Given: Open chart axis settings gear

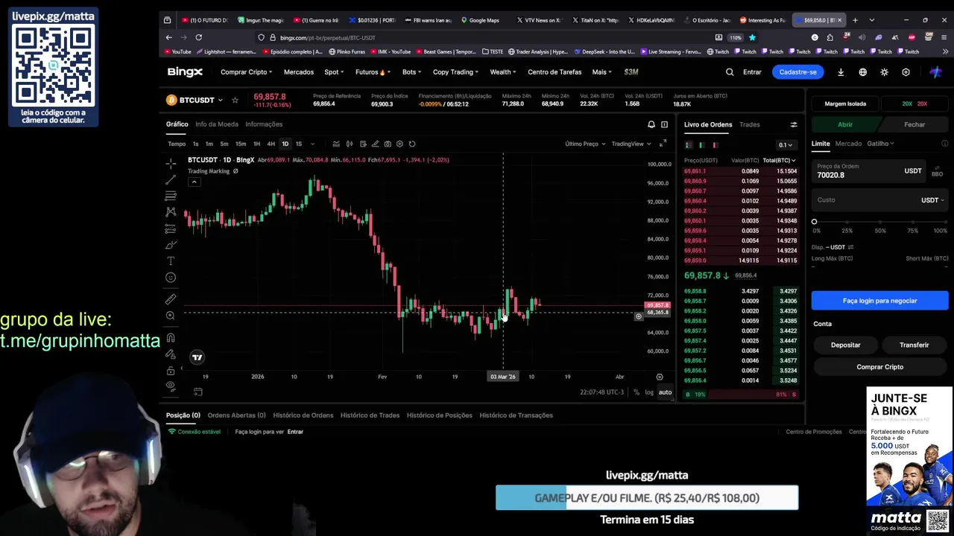Looking at the screenshot, I should click(659, 377).
